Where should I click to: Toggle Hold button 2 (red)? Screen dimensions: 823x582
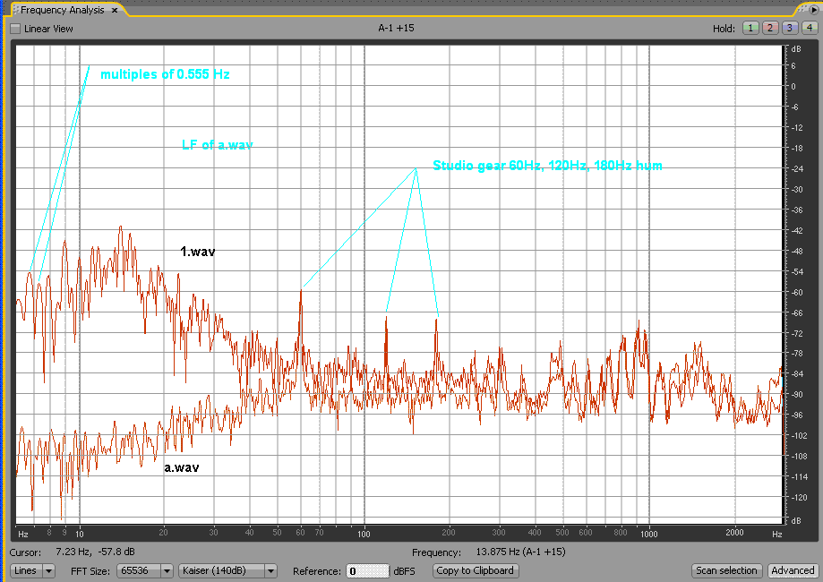click(770, 29)
